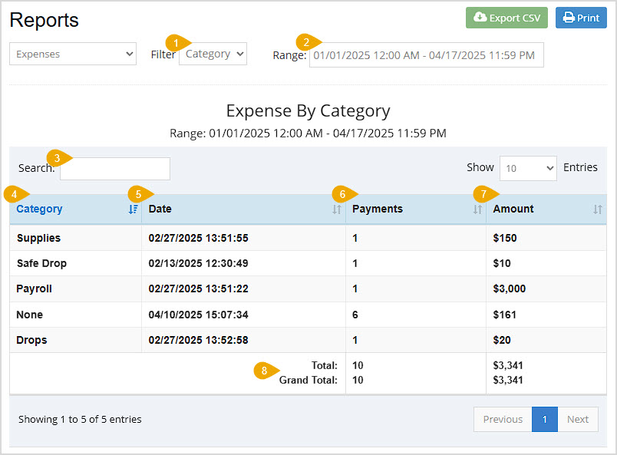Click callout marker 3 near the Search box
617x455 pixels.
click(x=58, y=157)
